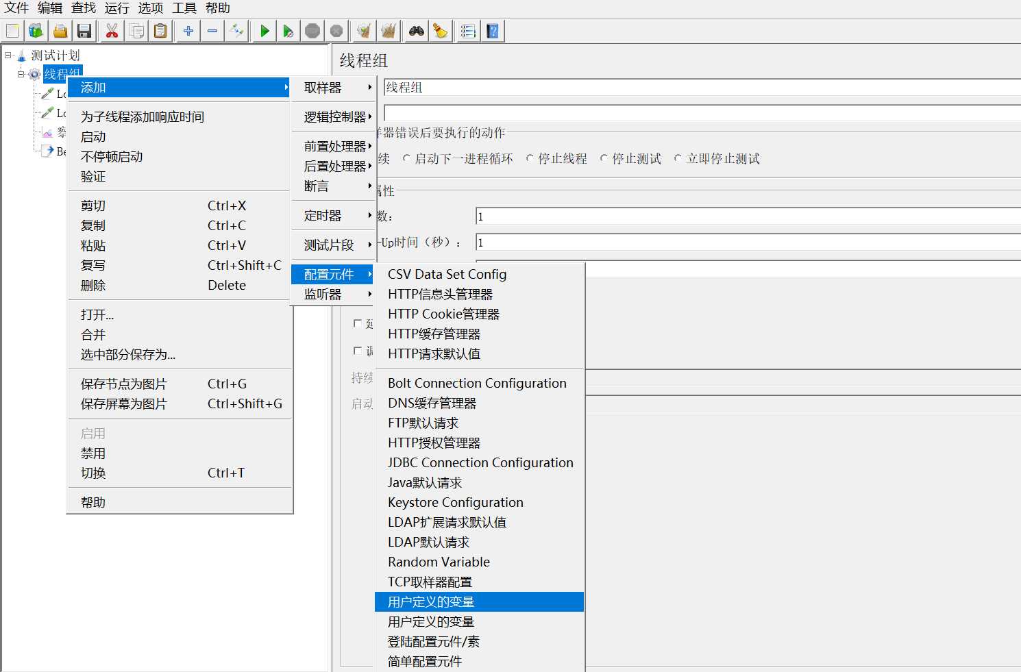
Task: Click the yellow Reset Search broom icon
Action: pos(441,31)
